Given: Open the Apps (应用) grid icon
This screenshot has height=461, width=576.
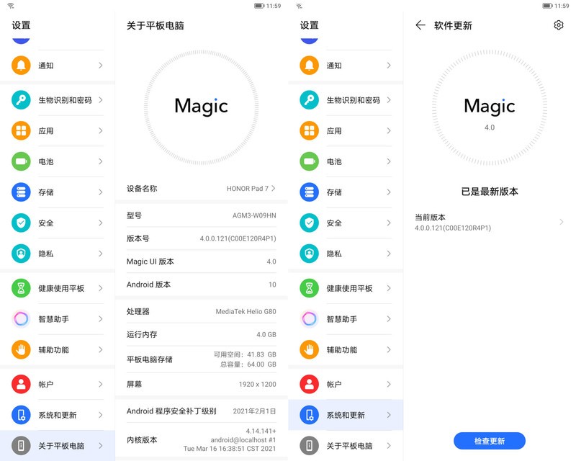Looking at the screenshot, I should tap(20, 131).
